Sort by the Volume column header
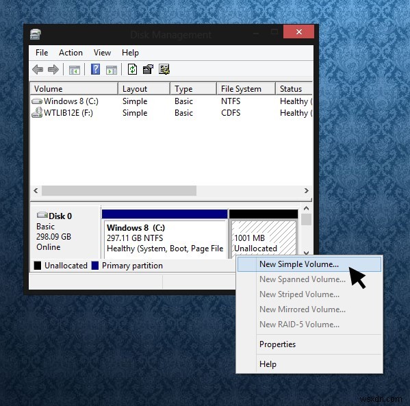 pyautogui.click(x=74, y=89)
